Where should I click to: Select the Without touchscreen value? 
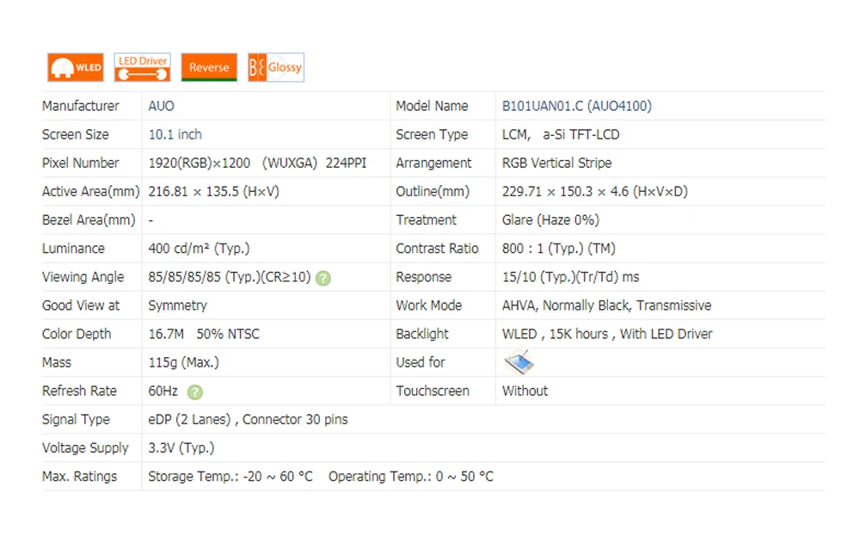click(525, 392)
